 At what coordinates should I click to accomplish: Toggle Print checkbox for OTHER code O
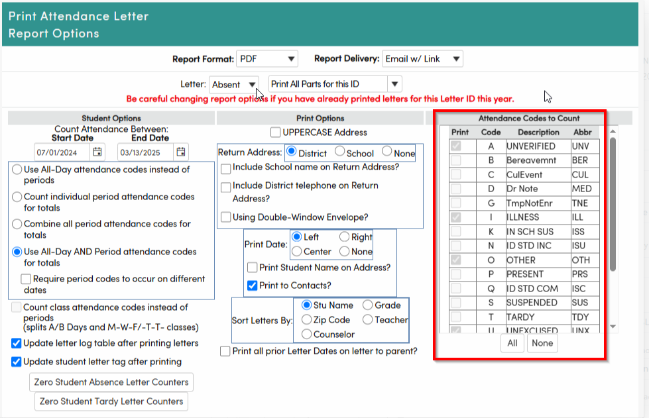pyautogui.click(x=455, y=260)
